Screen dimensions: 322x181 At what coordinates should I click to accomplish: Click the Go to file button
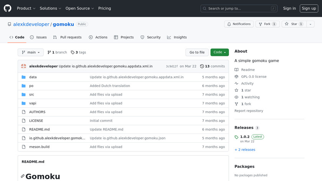point(197,53)
